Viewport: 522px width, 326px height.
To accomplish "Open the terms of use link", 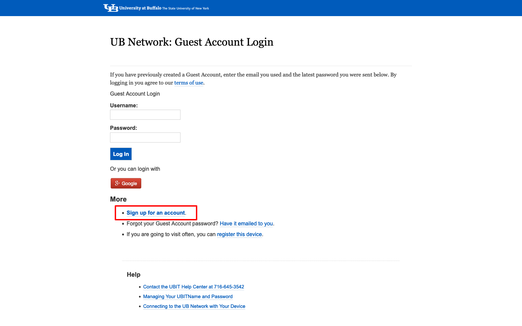I will pos(189,83).
